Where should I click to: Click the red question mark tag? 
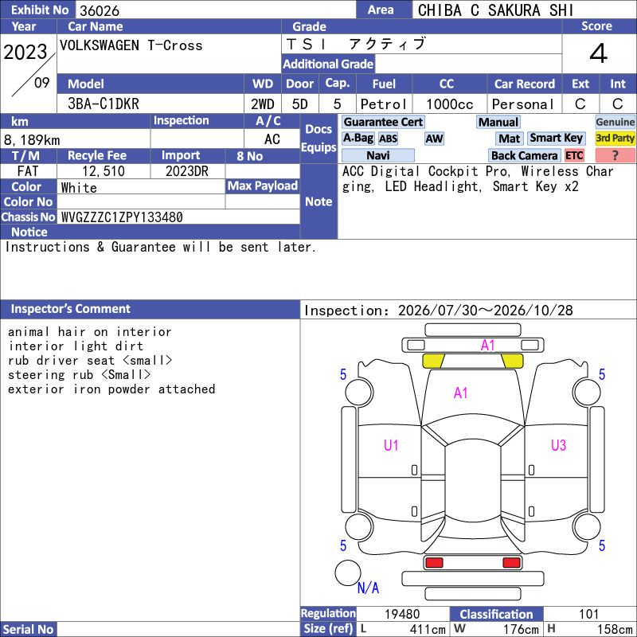pyautogui.click(x=615, y=155)
